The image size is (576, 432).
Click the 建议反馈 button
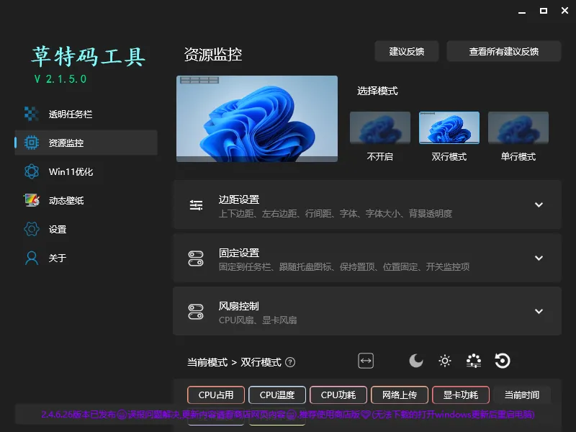coord(407,51)
